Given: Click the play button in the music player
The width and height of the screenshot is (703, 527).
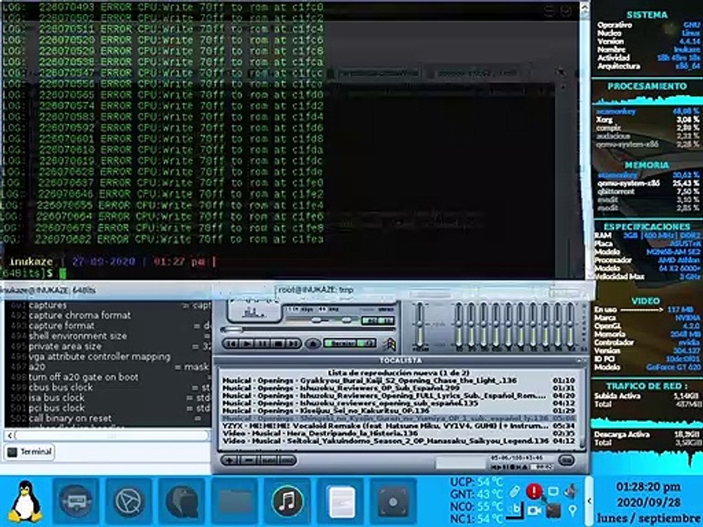Looking at the screenshot, I should pyautogui.click(x=247, y=344).
